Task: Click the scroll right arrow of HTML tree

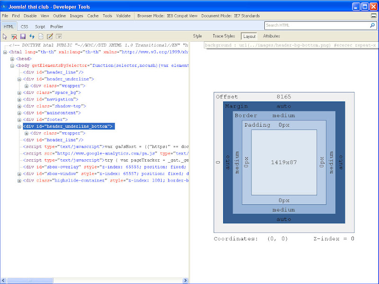Action: click(x=186, y=280)
